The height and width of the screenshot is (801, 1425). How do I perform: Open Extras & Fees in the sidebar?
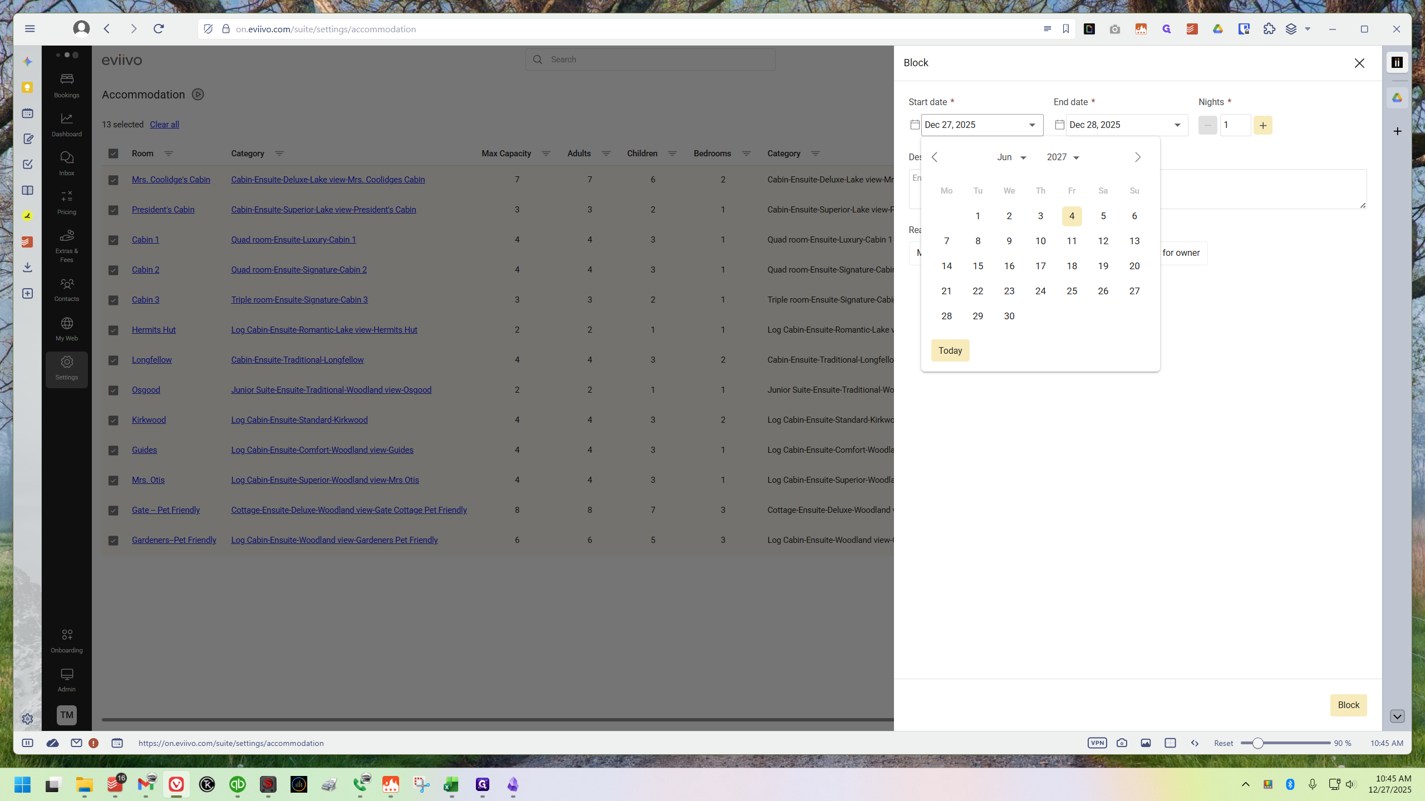click(67, 245)
